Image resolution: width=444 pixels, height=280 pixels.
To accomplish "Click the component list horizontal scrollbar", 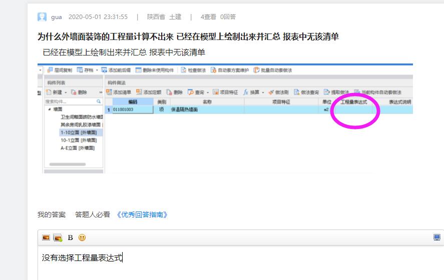I will [68, 164].
